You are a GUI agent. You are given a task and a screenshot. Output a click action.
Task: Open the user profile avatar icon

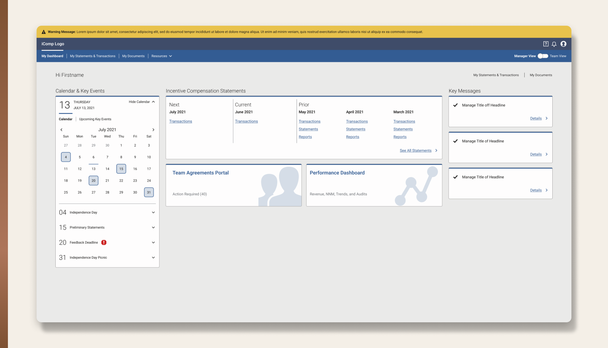563,44
